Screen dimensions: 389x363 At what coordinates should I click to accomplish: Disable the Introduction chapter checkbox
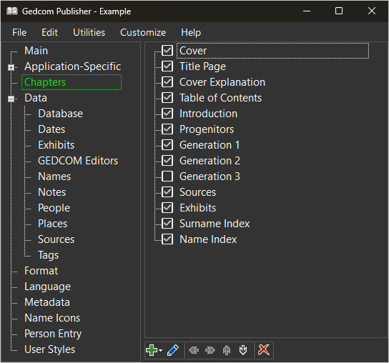(x=167, y=114)
